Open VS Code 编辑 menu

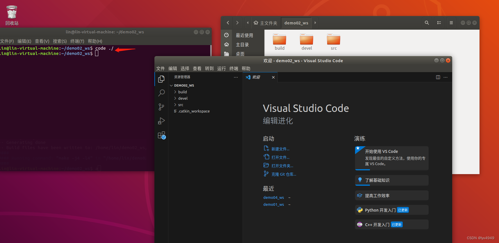click(173, 69)
